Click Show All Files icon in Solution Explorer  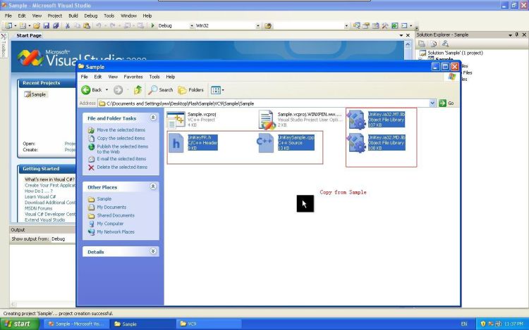[x=434, y=44]
